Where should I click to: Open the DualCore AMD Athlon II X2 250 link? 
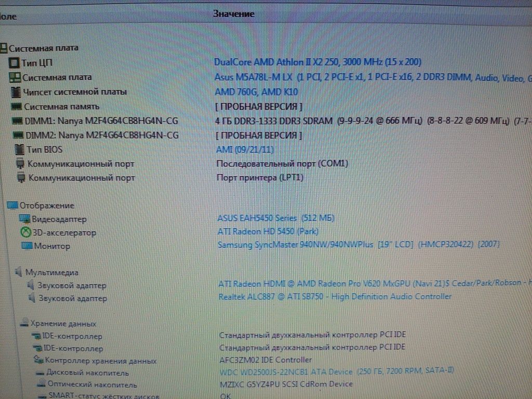317,62
